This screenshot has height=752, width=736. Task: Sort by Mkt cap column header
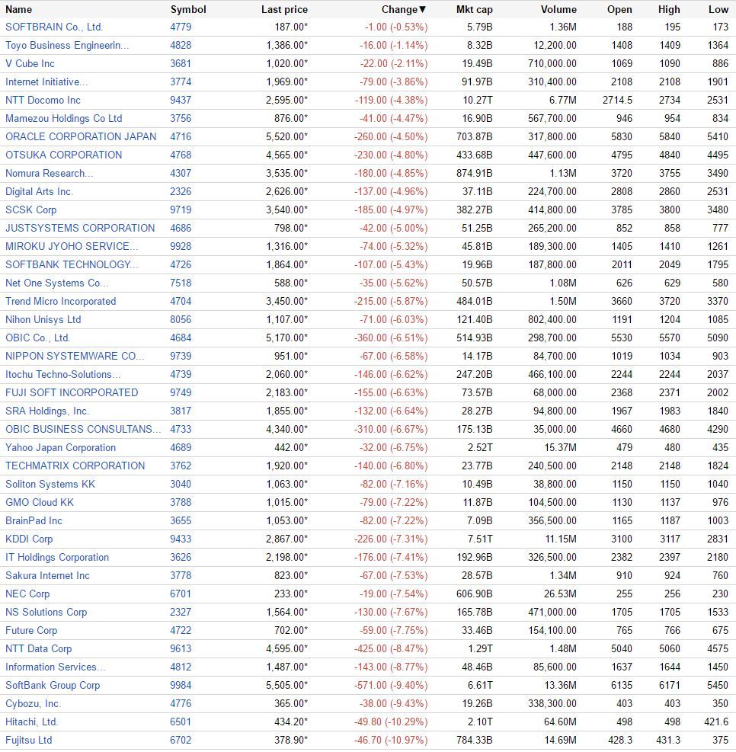[474, 10]
